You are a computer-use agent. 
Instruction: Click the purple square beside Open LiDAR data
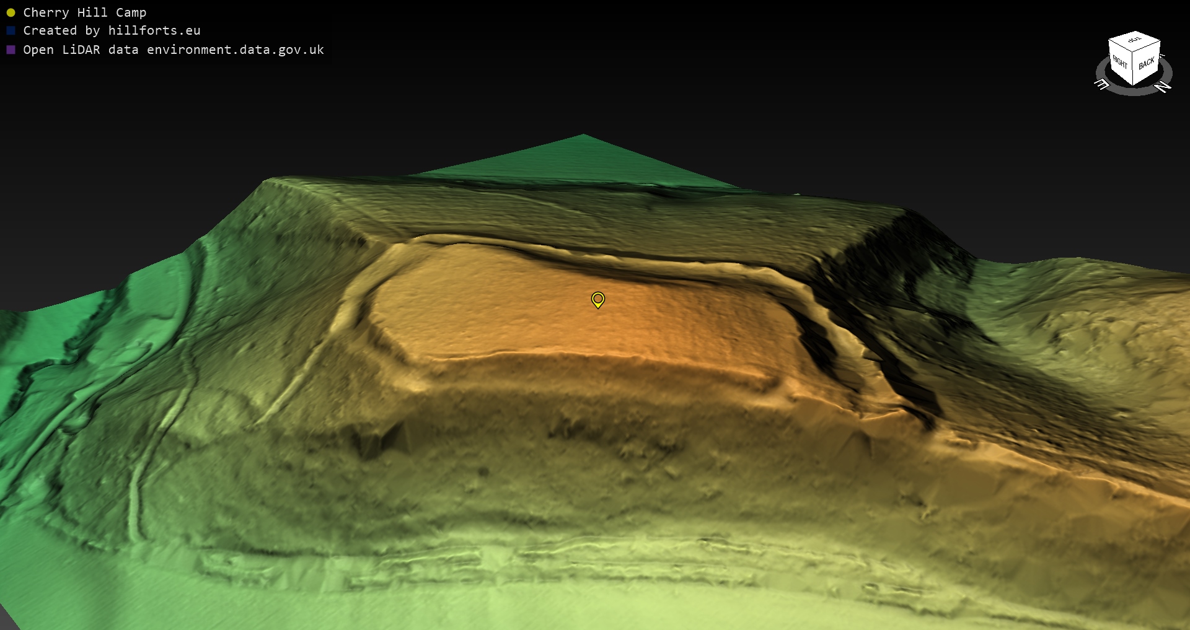point(11,50)
